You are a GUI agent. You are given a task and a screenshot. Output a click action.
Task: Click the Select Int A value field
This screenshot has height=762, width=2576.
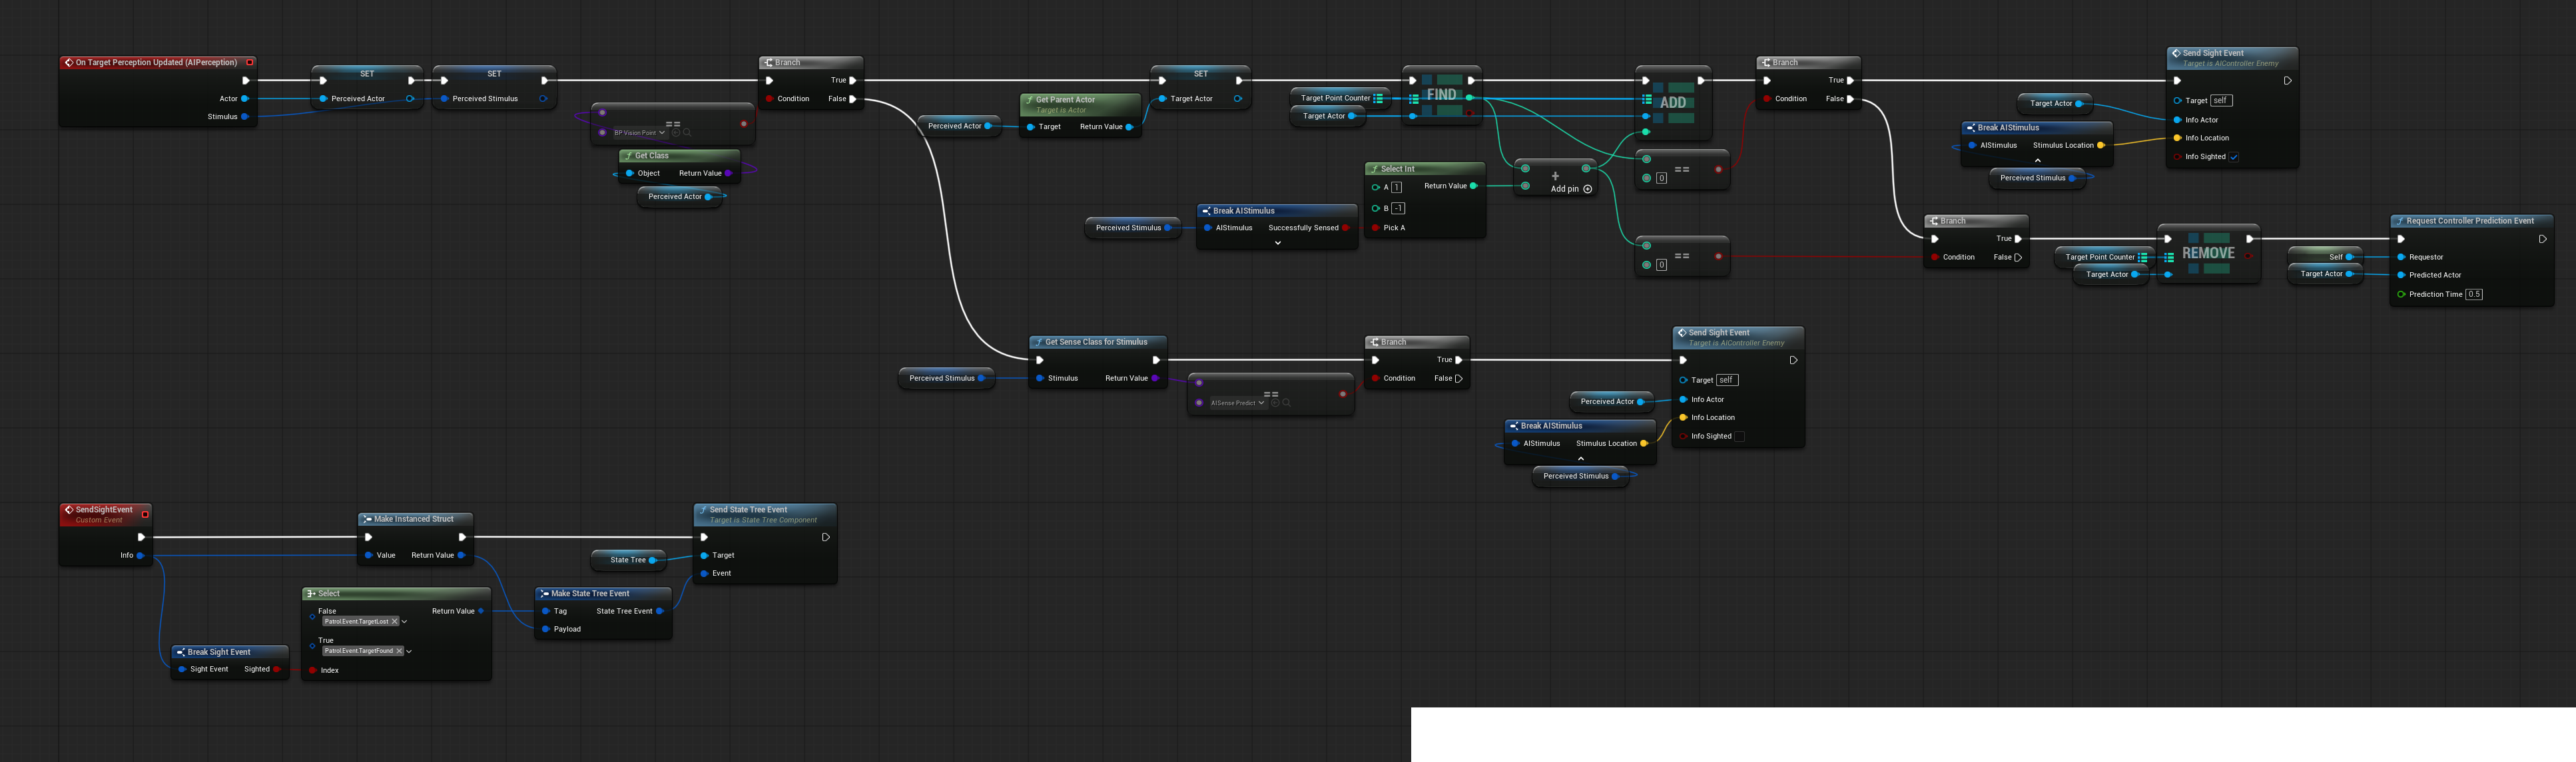[1396, 188]
